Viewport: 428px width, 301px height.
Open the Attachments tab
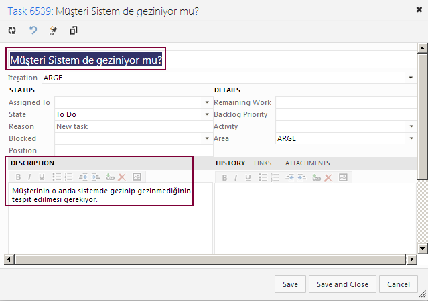click(x=307, y=163)
